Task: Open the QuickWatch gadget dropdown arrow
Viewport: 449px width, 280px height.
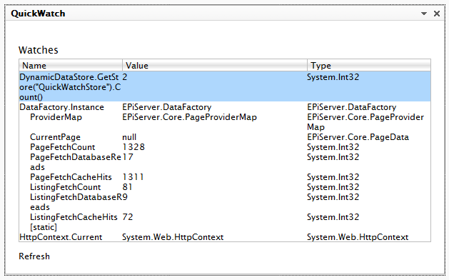Action: [x=424, y=14]
